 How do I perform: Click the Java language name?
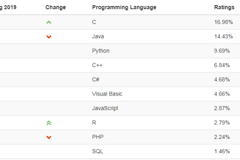click(98, 36)
